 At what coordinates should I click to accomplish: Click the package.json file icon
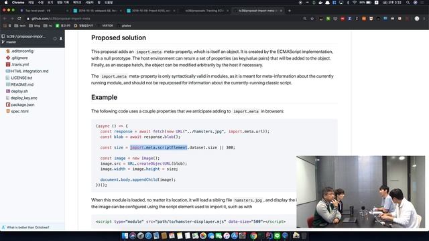pyautogui.click(x=8, y=104)
